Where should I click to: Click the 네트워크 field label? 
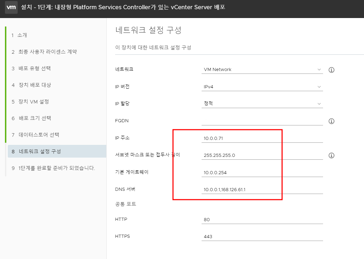124,69
